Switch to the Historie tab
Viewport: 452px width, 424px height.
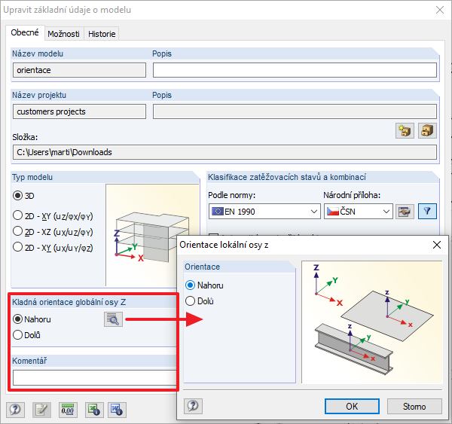102,34
